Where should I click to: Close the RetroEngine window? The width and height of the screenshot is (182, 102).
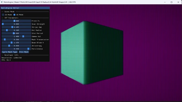[x=178, y=2]
